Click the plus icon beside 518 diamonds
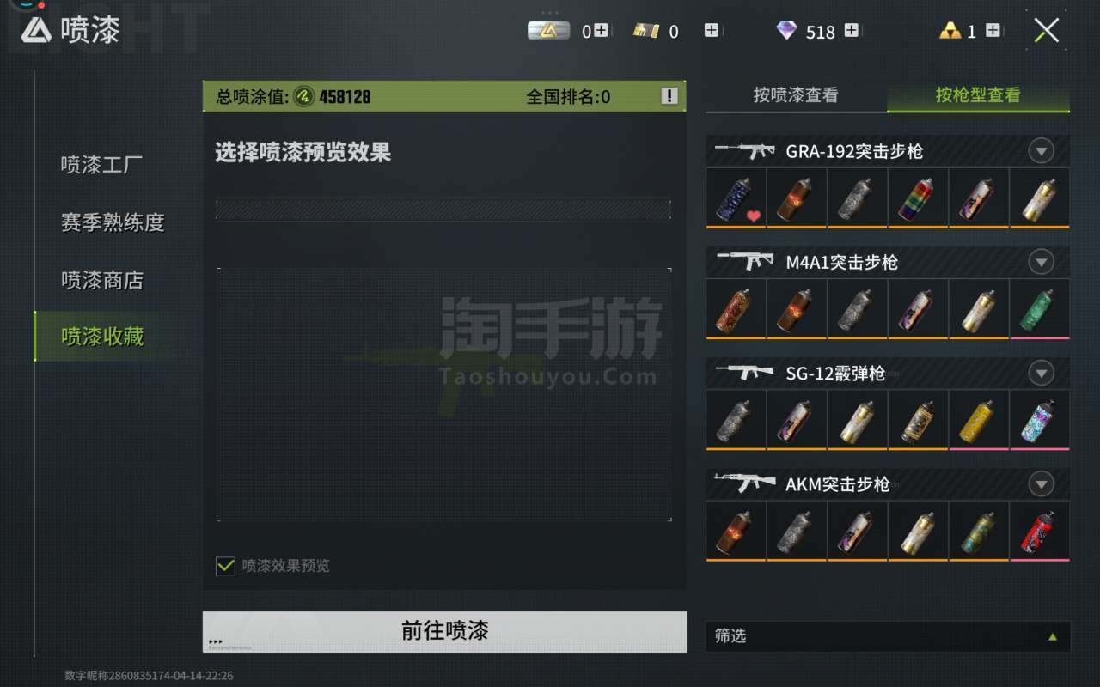The image size is (1100, 687). (852, 30)
